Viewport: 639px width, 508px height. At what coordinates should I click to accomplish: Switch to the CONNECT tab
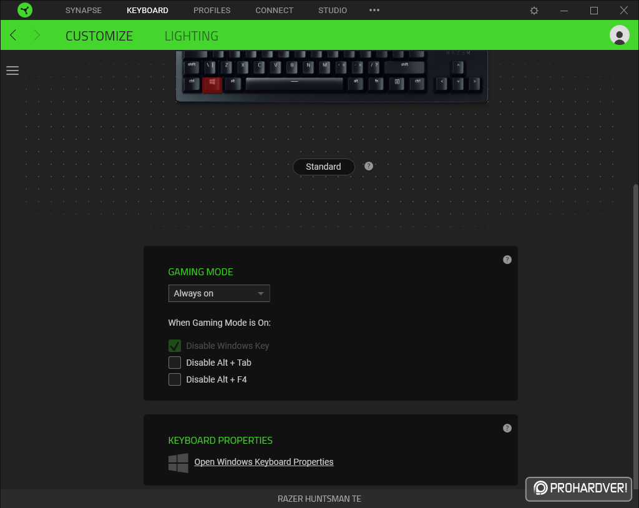pyautogui.click(x=275, y=10)
